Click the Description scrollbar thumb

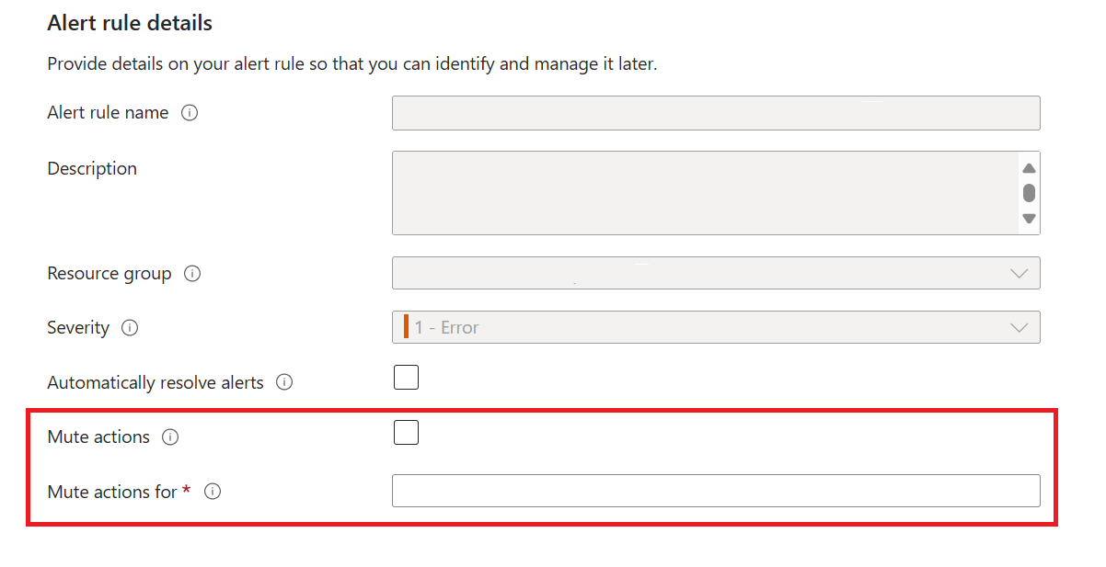tap(1029, 193)
